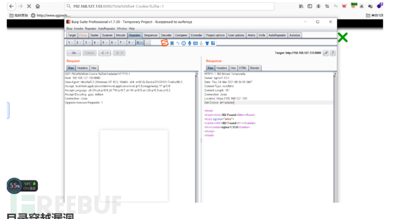Viewport: 402px width, 219px height.
Task: Select the Request Hex tab
Action: pyautogui.click(x=94, y=68)
